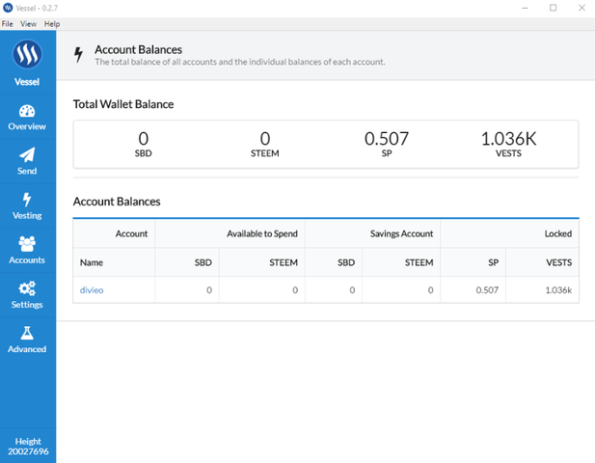Open the divieo account link
The height and width of the screenshot is (463, 595).
click(x=92, y=290)
